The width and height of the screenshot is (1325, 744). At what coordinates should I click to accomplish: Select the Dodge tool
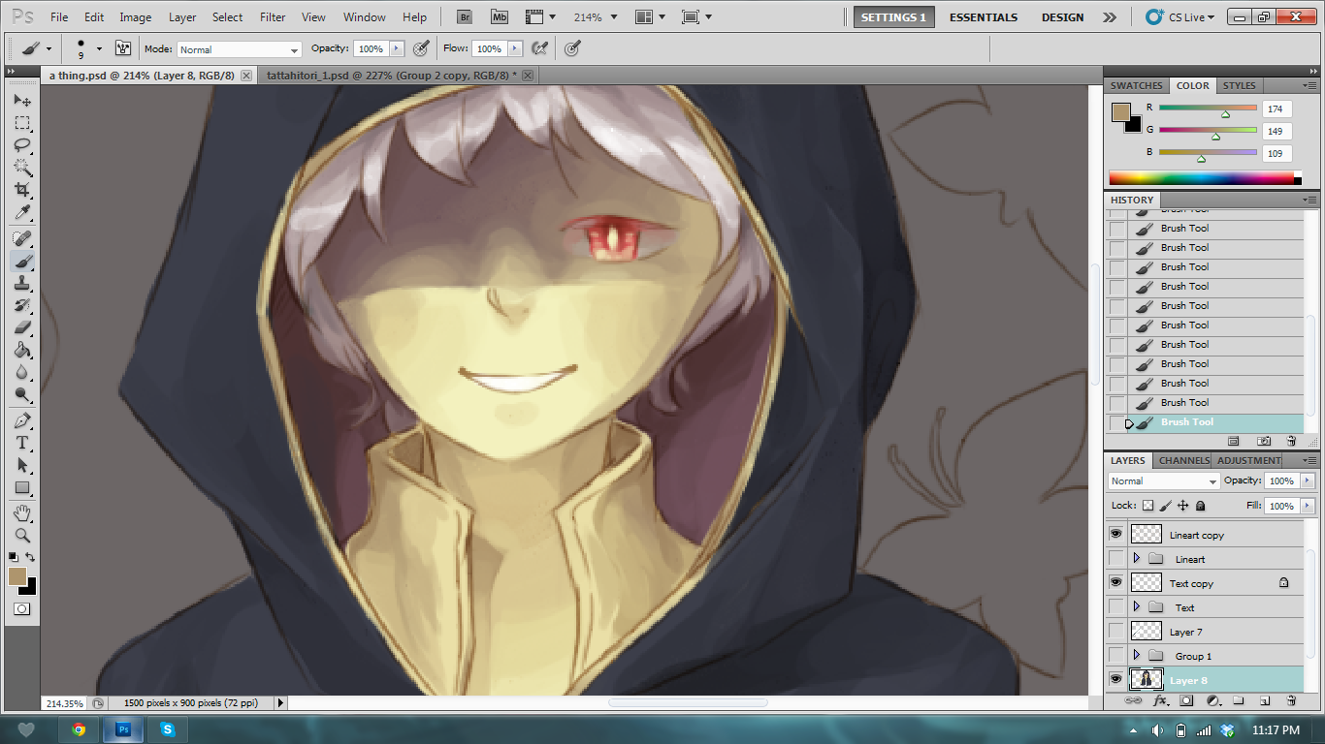22,394
